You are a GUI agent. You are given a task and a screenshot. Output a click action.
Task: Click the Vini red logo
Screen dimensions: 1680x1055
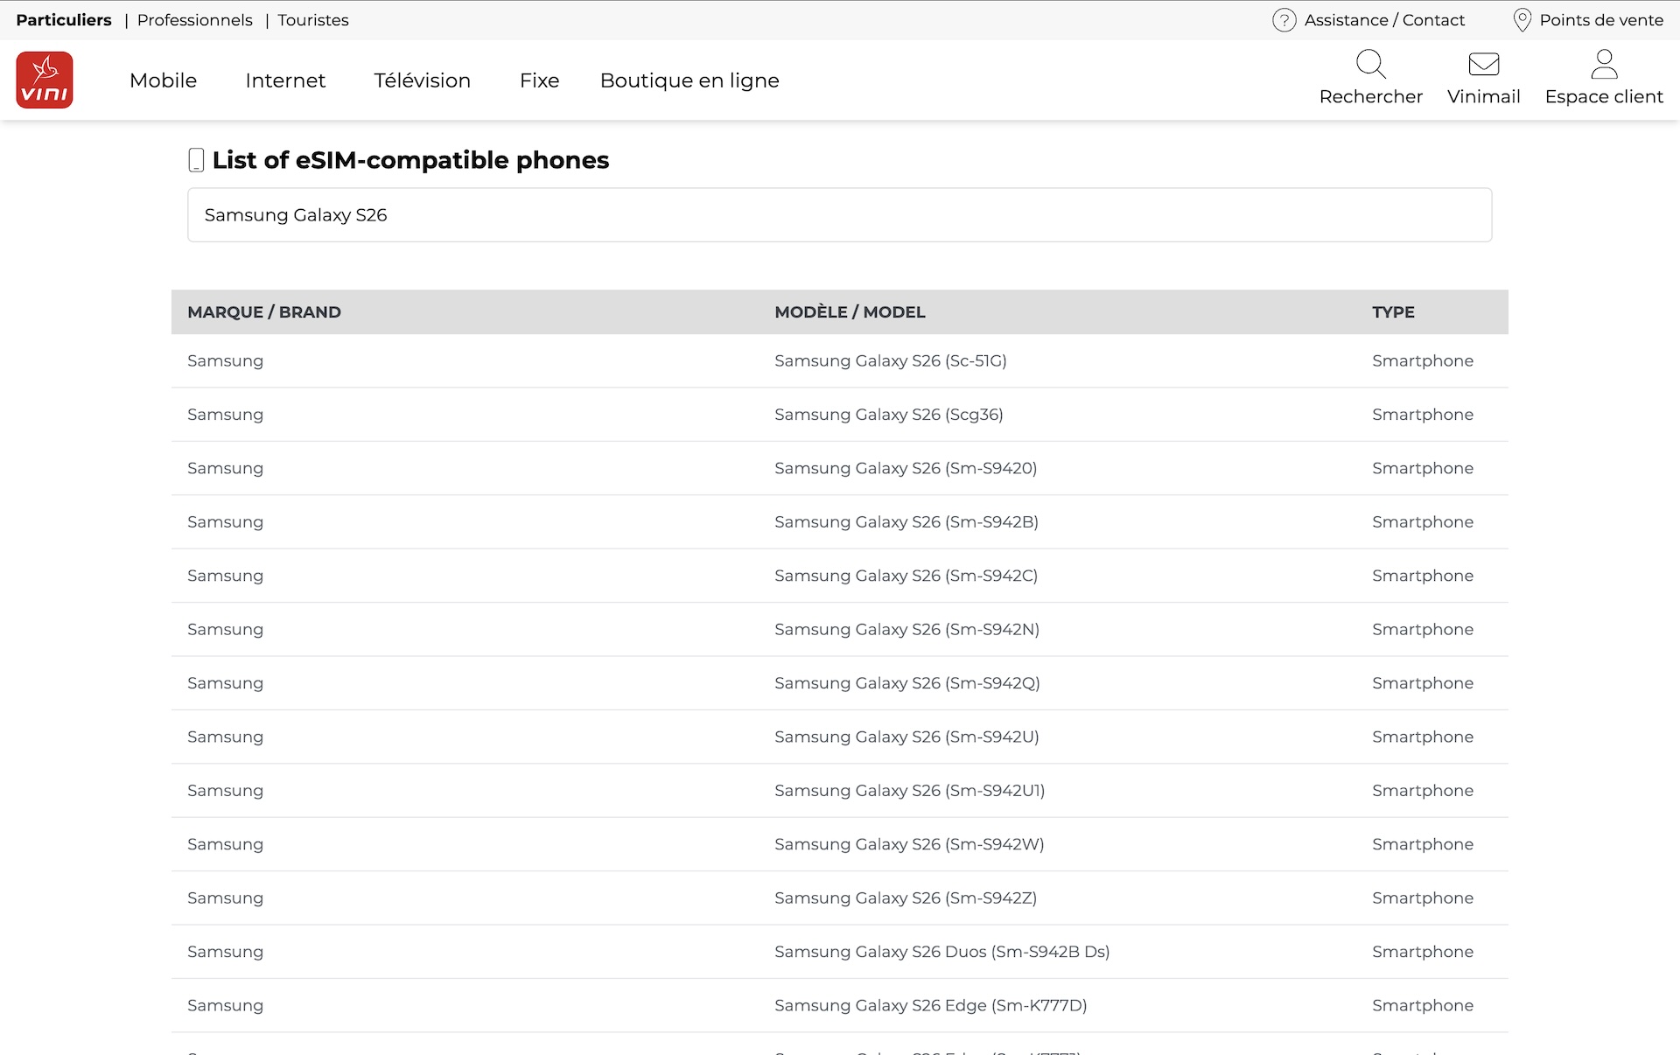(45, 80)
